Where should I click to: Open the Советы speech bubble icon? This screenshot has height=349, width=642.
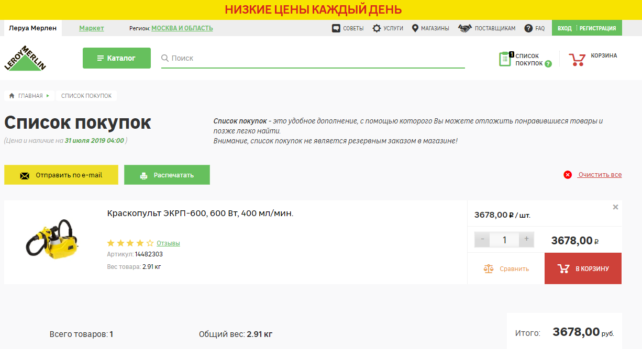336,28
